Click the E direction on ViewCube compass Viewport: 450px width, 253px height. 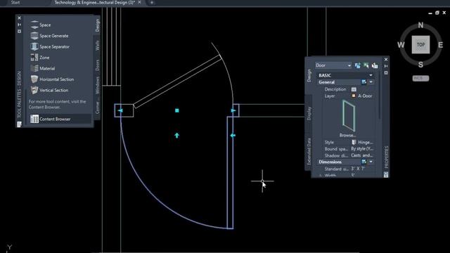(440, 45)
